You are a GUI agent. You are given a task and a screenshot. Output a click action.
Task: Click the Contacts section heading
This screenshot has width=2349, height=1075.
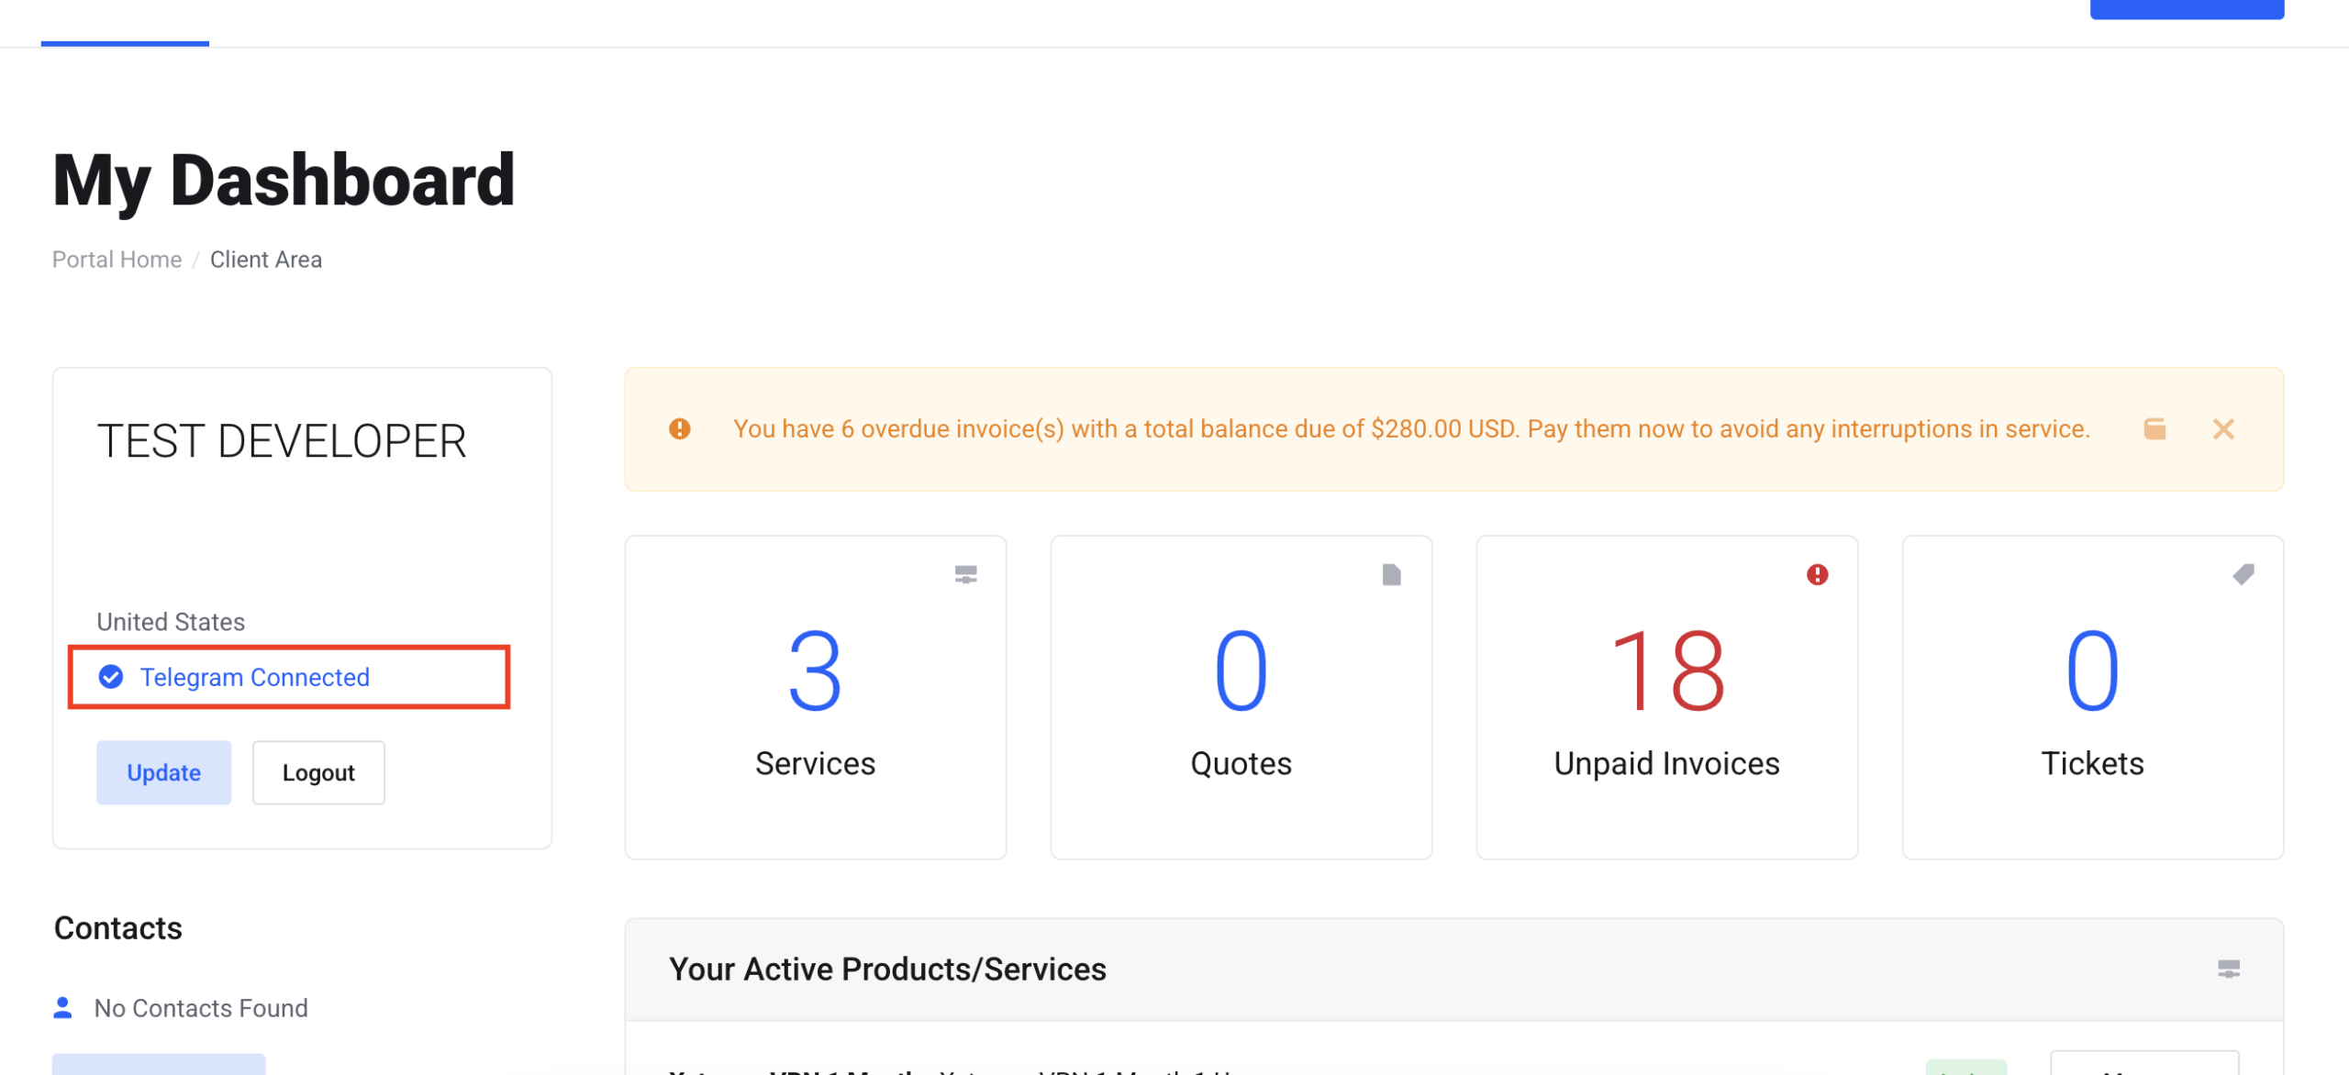tap(118, 928)
